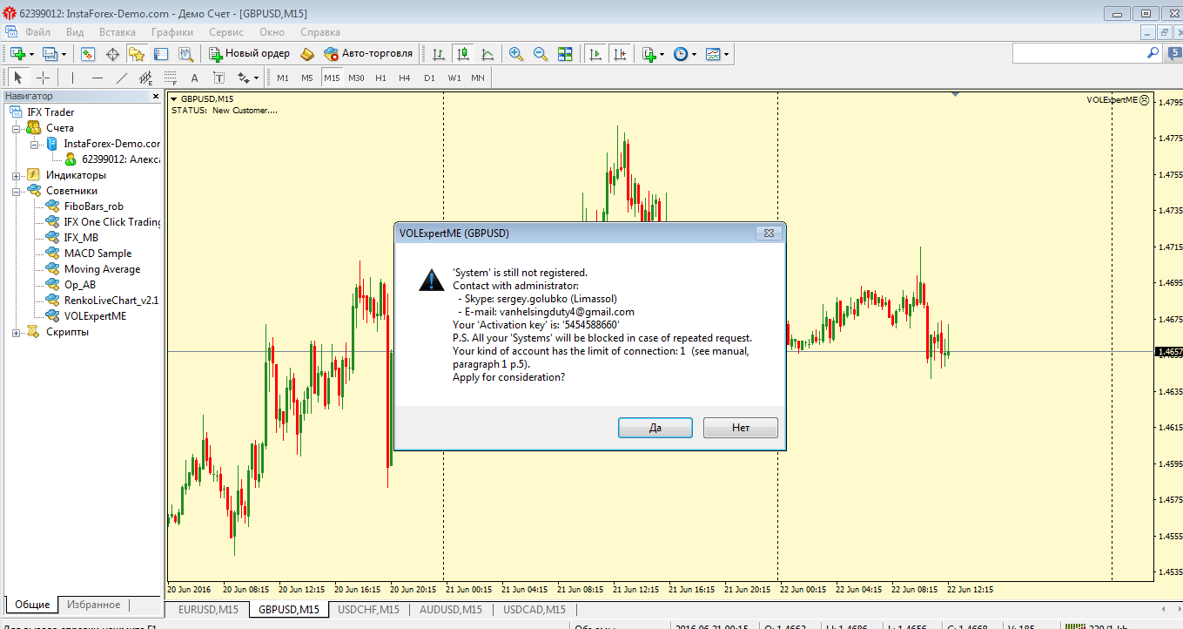Select the horizontal line drawing tool
The width and height of the screenshot is (1183, 629).
tap(97, 78)
